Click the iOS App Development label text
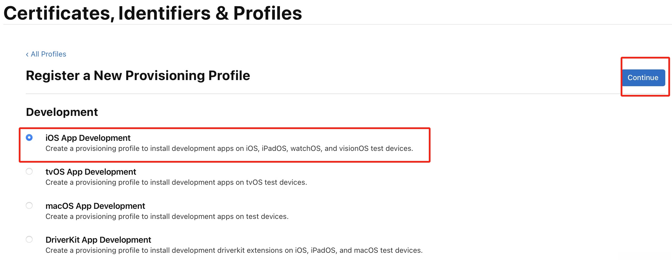Image resolution: width=672 pixels, height=262 pixels. click(88, 138)
